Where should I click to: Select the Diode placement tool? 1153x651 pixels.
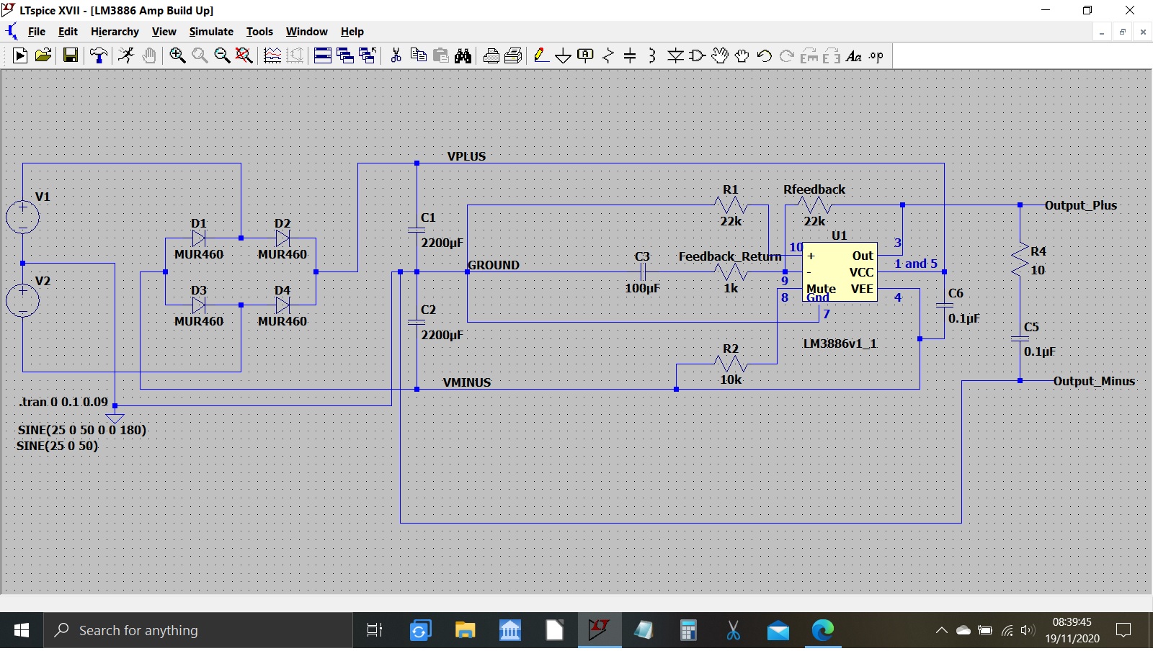pyautogui.click(x=675, y=55)
